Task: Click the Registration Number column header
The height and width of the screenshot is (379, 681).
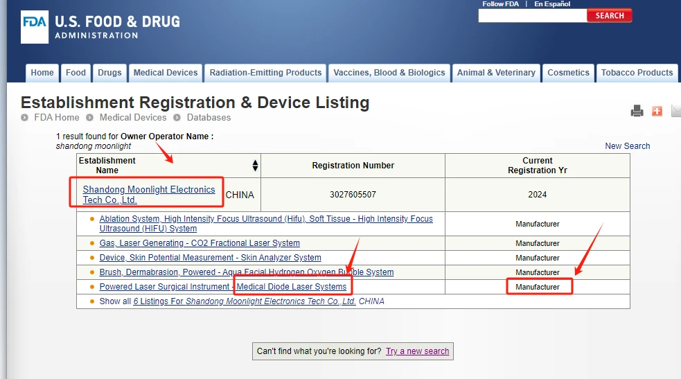Action: point(353,166)
